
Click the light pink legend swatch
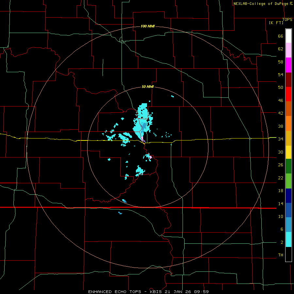[x=288, y=50]
